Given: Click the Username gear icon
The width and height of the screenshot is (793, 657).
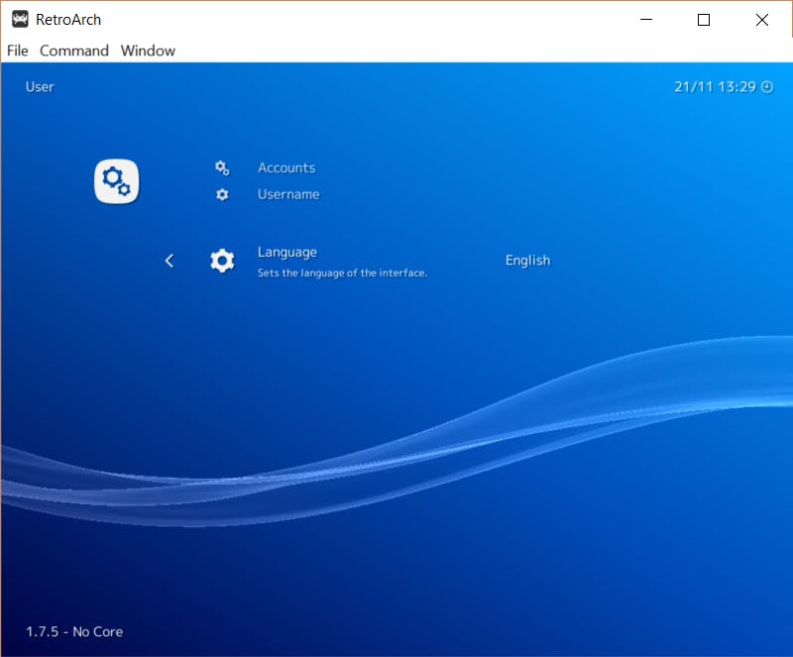Looking at the screenshot, I should [222, 194].
